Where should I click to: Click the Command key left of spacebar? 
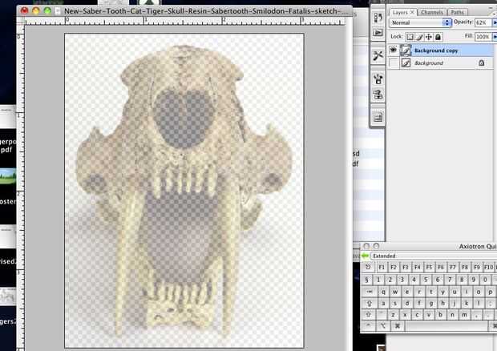click(397, 325)
